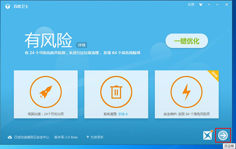Open the 详情 details tag
Screen dimensions: 236x149
[82, 45]
